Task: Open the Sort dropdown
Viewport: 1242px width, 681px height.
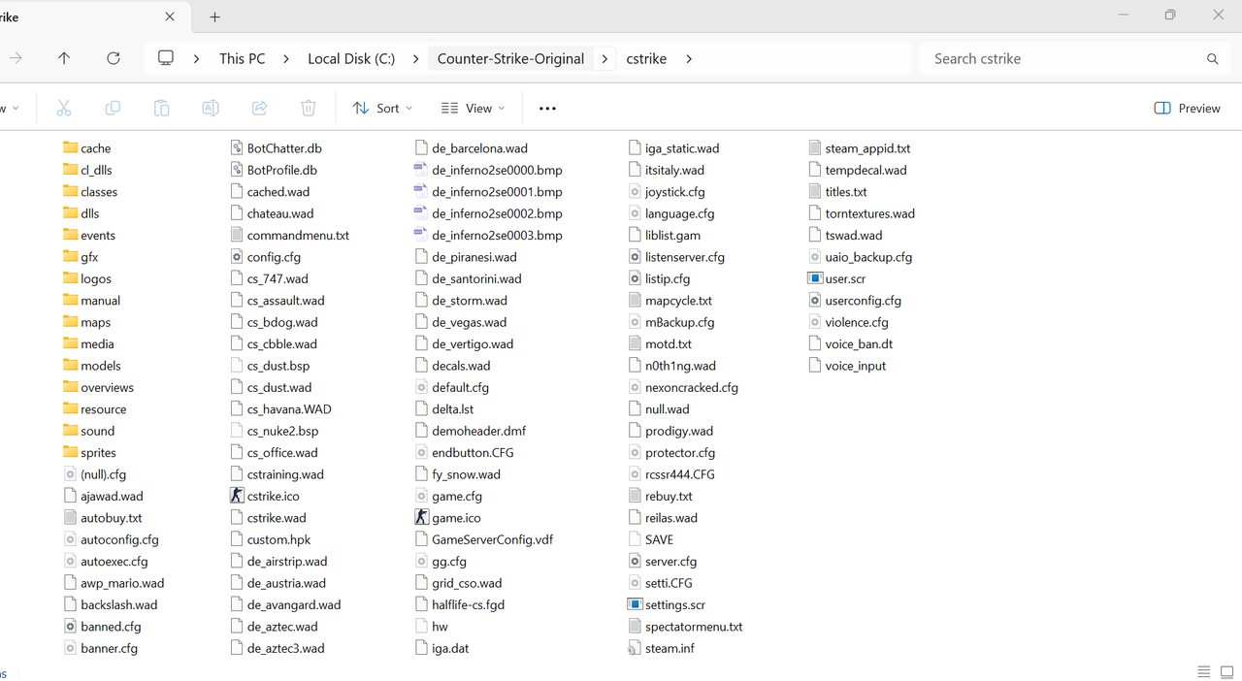Action: click(382, 108)
